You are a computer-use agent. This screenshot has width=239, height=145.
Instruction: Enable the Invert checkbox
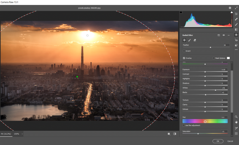tap(184, 51)
